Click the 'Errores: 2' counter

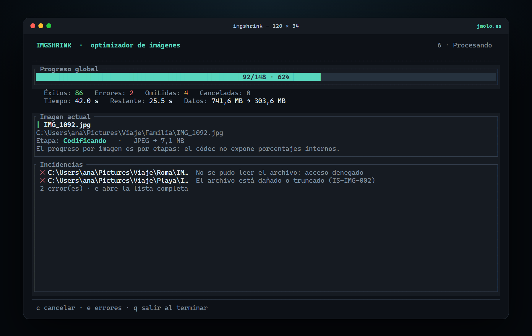114,93
